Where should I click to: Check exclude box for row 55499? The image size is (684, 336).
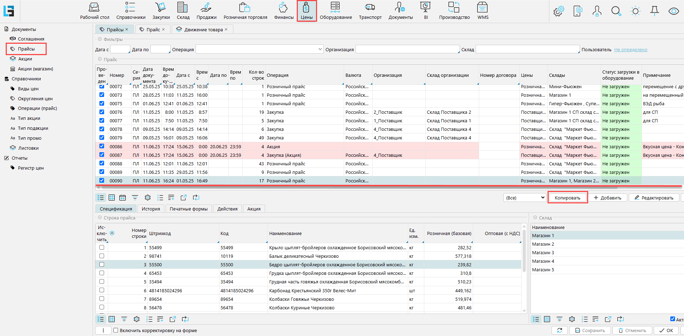click(102, 247)
